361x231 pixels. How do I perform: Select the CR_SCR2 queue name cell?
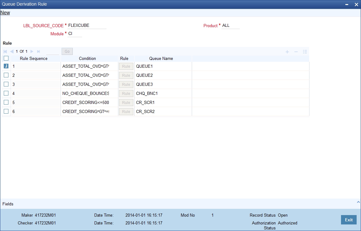tap(163, 111)
